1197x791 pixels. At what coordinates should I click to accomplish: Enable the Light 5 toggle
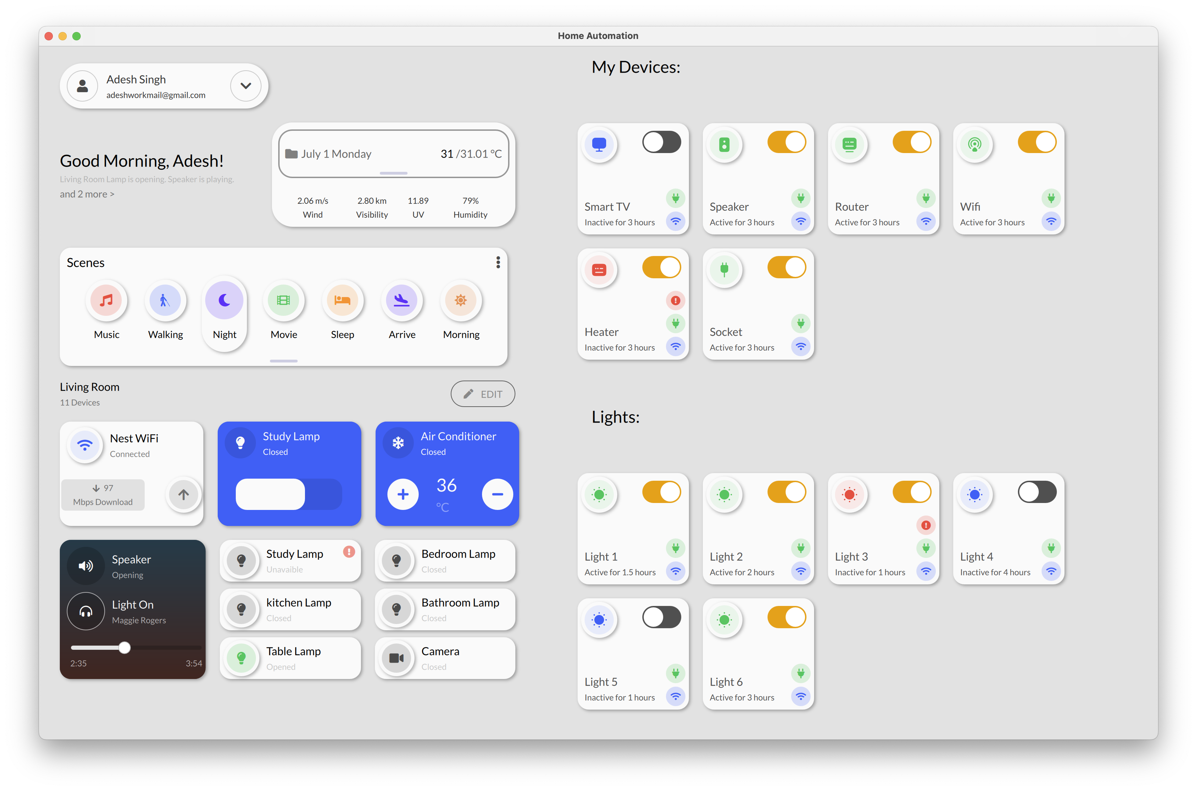[661, 617]
